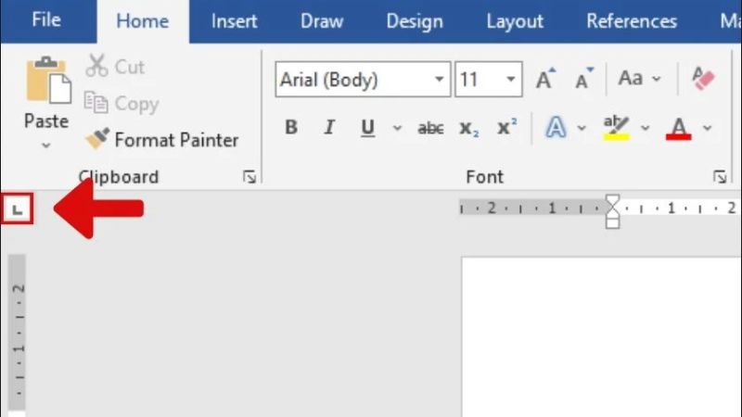Apply superscript formatting
Image resolution: width=742 pixels, height=417 pixels.
(506, 127)
